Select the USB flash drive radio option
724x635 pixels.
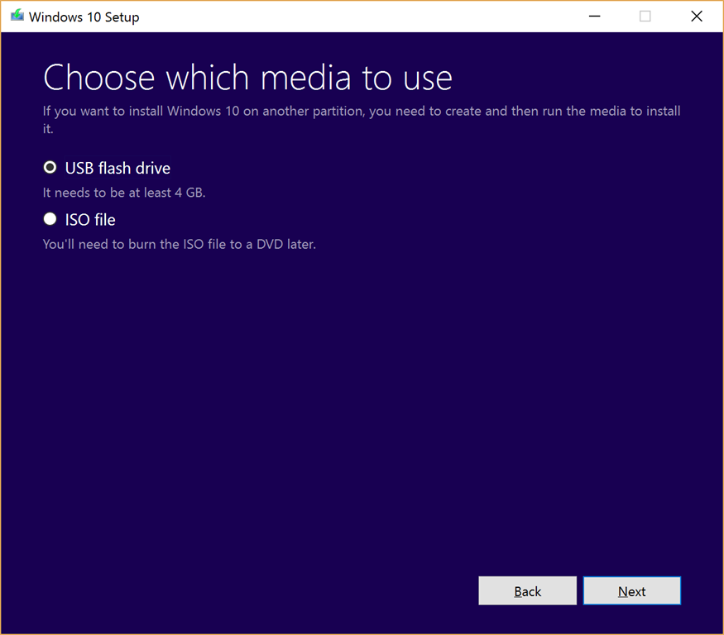(50, 168)
